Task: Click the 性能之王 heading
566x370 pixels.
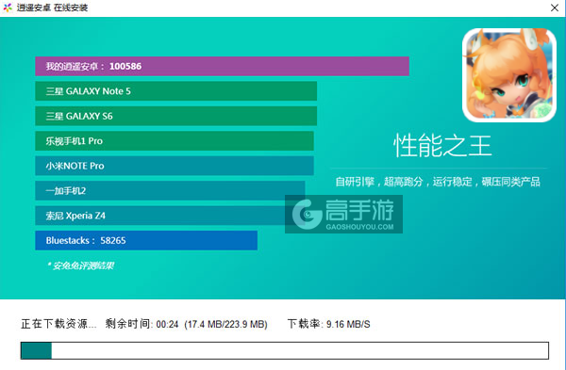Action: [442, 146]
